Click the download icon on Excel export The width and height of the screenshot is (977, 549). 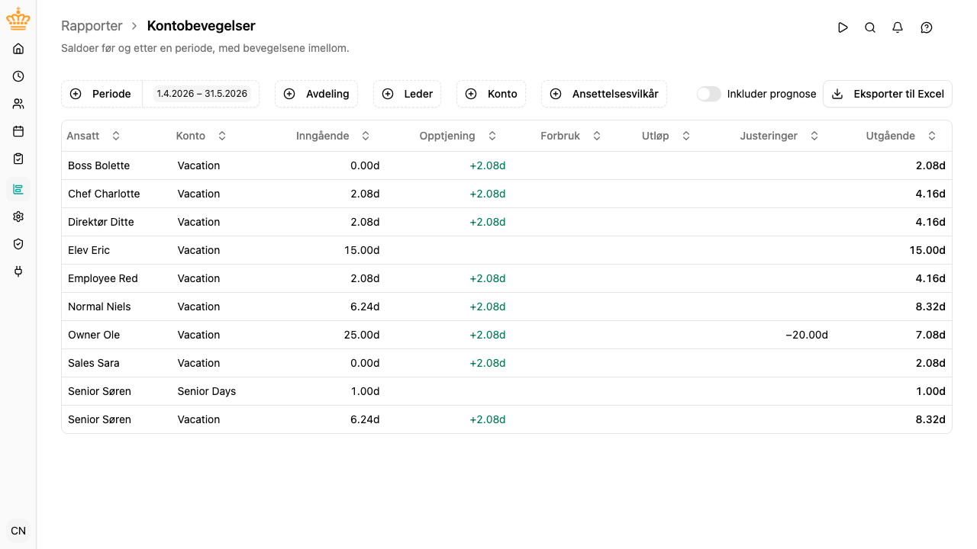click(837, 94)
